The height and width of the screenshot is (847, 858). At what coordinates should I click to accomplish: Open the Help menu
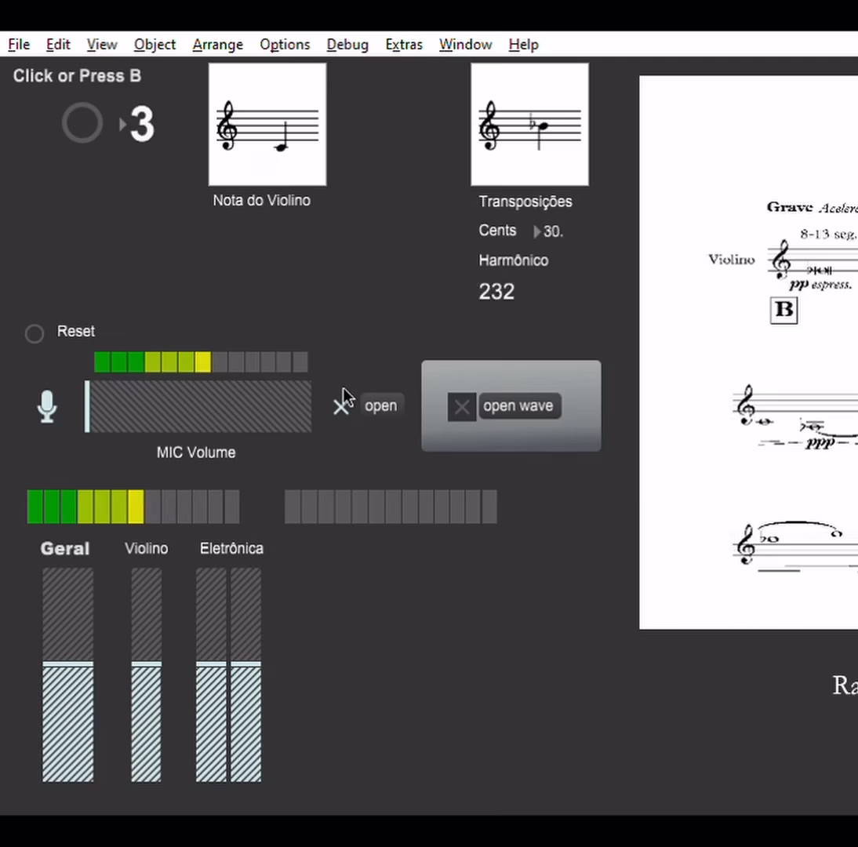[524, 45]
